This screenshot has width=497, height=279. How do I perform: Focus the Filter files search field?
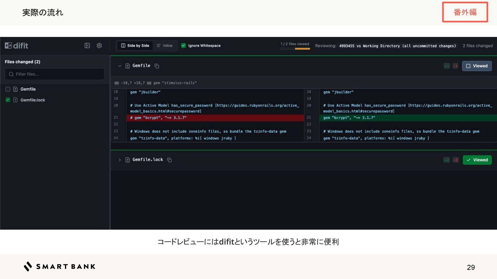[x=54, y=74]
